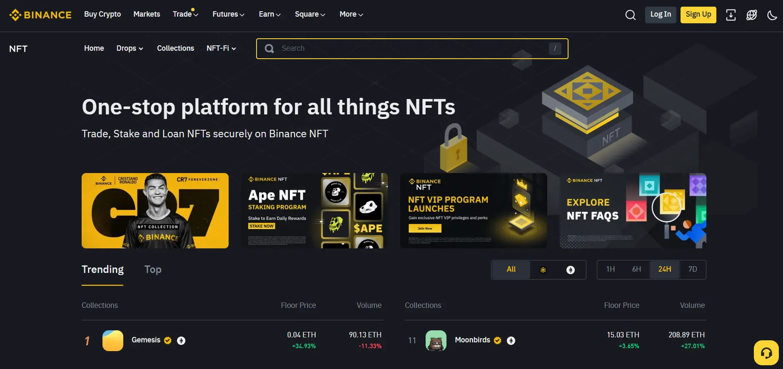783x369 pixels.
Task: Click the Log In button
Action: (x=661, y=15)
